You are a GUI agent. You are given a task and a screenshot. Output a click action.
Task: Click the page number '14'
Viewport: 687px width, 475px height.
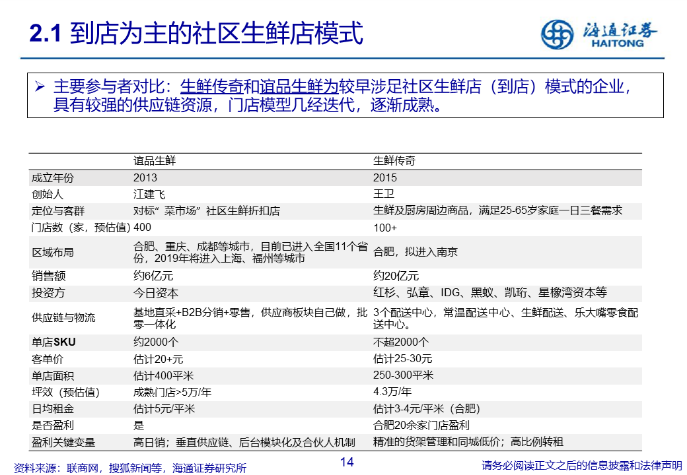(x=347, y=462)
